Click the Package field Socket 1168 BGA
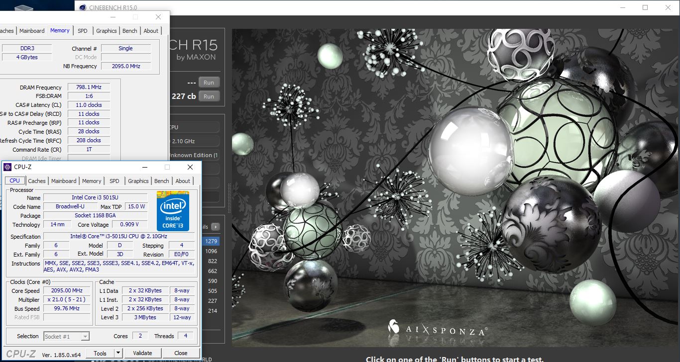Image resolution: width=680 pixels, height=362 pixels. tap(96, 216)
